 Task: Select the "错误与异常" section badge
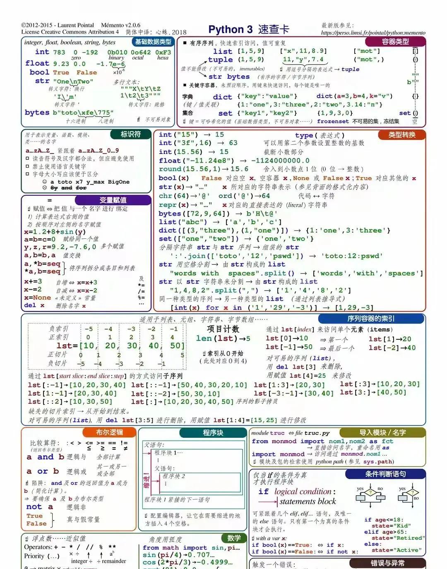[x=387, y=563]
